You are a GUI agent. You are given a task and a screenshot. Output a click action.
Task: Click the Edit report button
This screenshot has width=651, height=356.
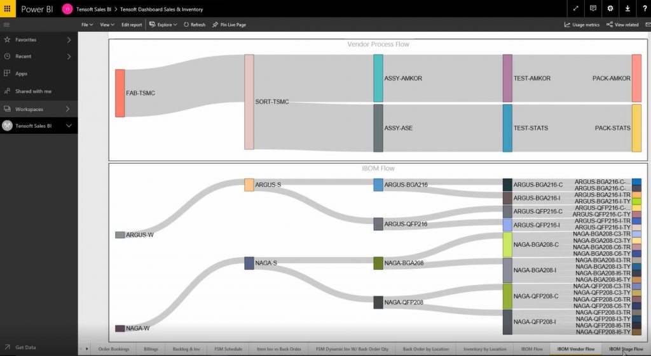132,25
